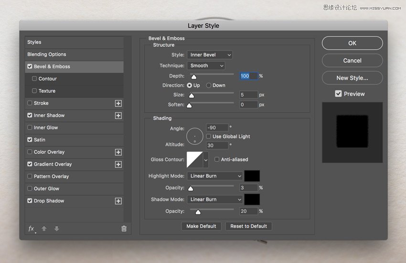Viewport: 406px width, 263px height.
Task: Click the plus icon beside Stroke
Action: pos(118,103)
